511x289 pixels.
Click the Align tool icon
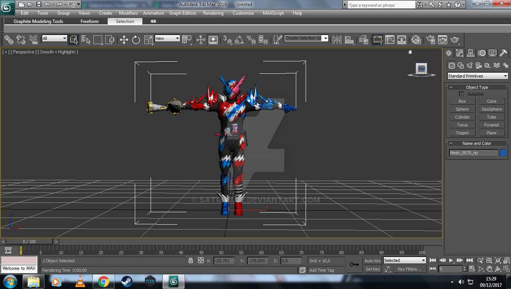point(349,40)
